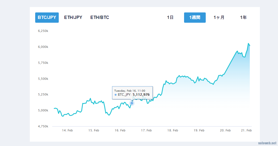Image resolution: width=278 pixels, height=146 pixels.
Task: Show the 1日 time range
Action: pyautogui.click(x=170, y=18)
